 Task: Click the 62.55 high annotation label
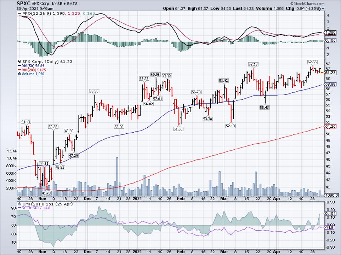click(312, 62)
